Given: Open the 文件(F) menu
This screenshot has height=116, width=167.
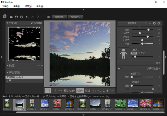Looking at the screenshot, I should [x=5, y=6].
